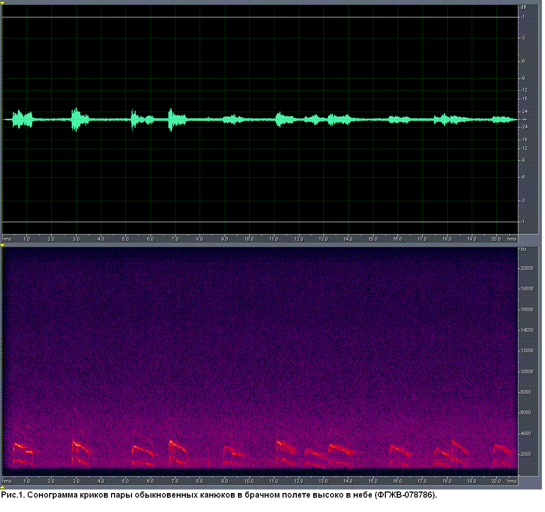Click the lower -9 dB amplitude scale label
545x512 pixels.
[x=523, y=160]
